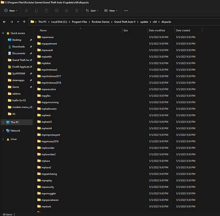The image size is (220, 216).
Task: Click dlcpacks breadcrumb segment
Action: [x=166, y=22]
